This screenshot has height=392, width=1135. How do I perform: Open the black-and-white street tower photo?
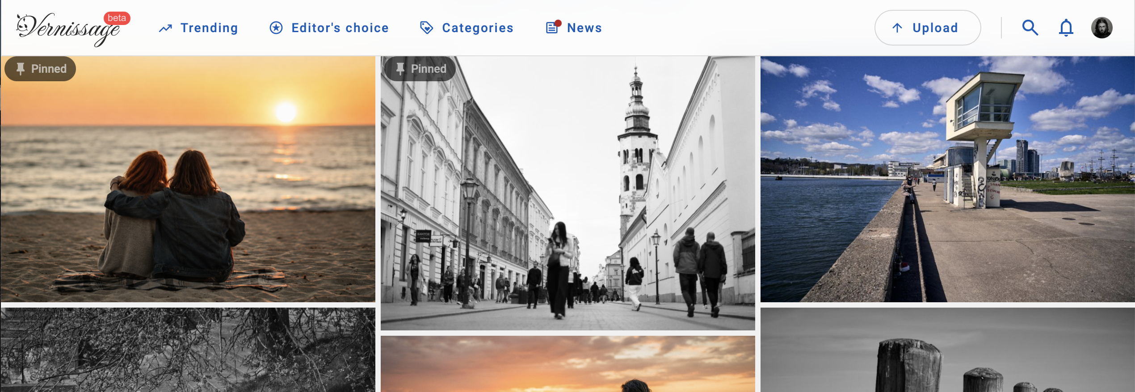[x=568, y=193]
